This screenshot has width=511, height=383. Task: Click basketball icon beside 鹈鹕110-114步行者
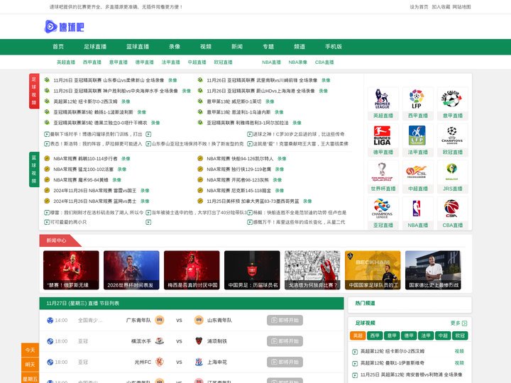tap(47, 159)
